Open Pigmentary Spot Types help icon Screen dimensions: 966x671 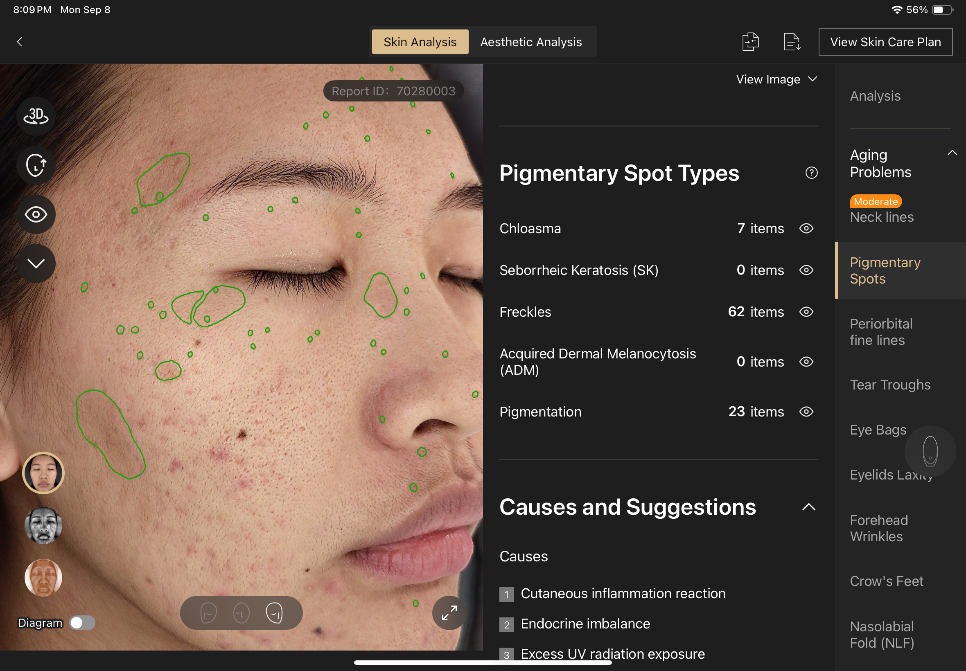[811, 173]
